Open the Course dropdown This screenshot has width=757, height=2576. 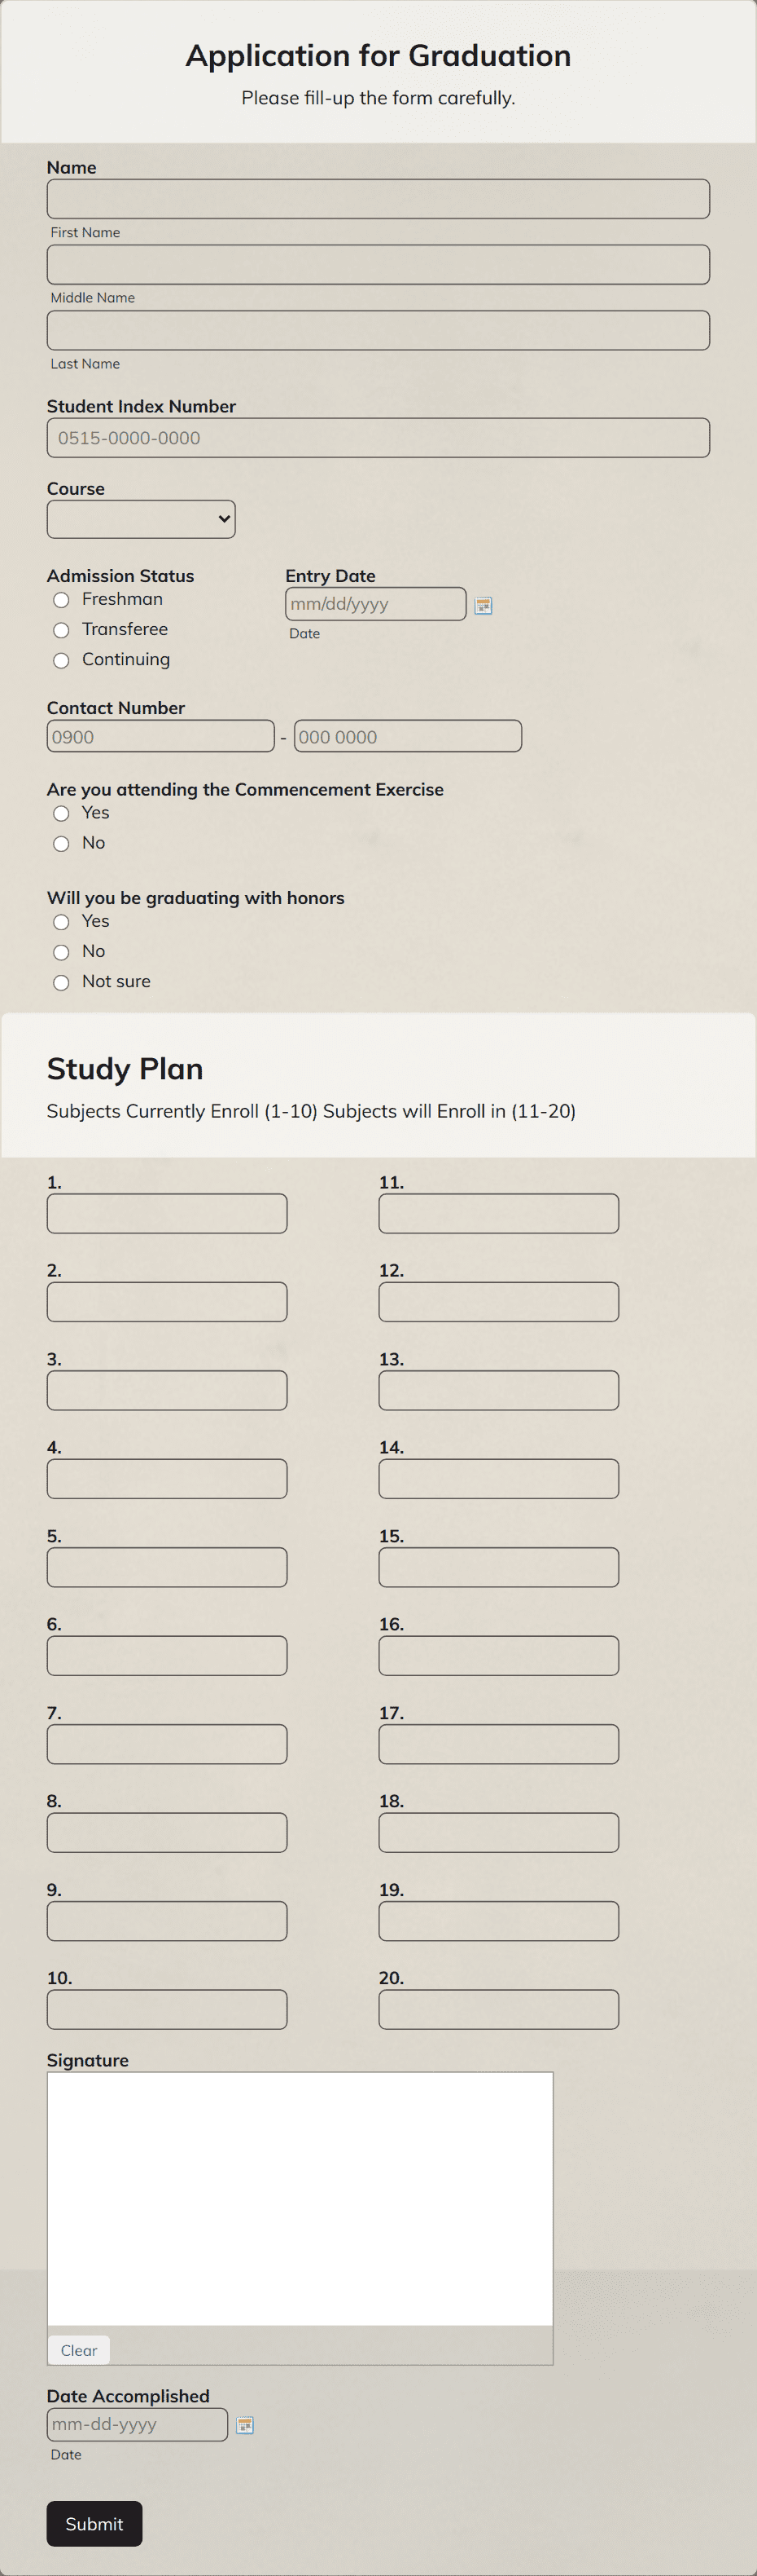[x=140, y=519]
